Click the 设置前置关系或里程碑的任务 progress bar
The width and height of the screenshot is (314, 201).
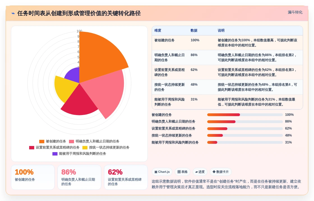245,129
